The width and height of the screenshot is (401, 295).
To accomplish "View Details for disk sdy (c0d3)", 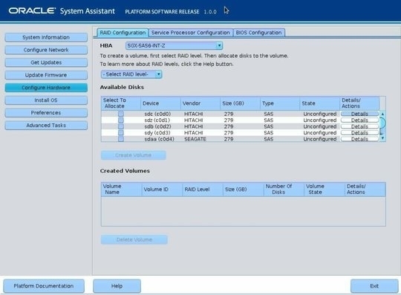I will 359,133.
